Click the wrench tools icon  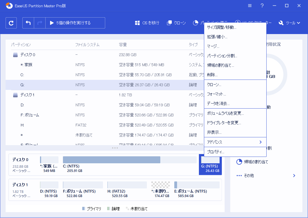coord(281,23)
